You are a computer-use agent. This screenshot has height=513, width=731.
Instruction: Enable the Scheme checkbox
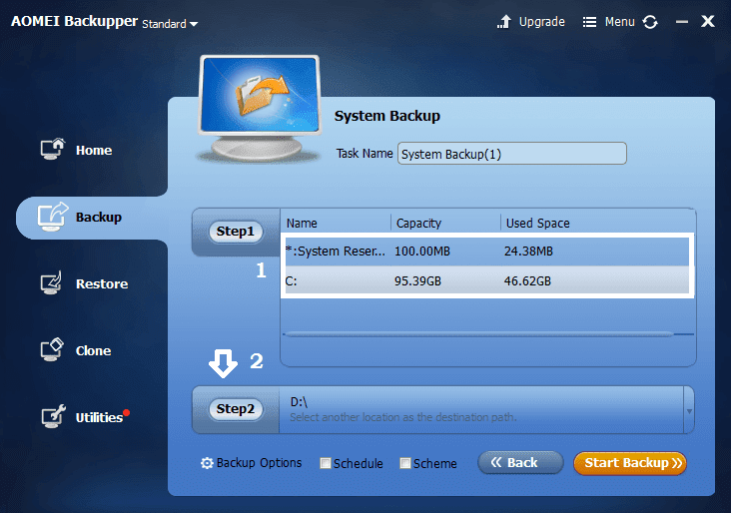(405, 463)
